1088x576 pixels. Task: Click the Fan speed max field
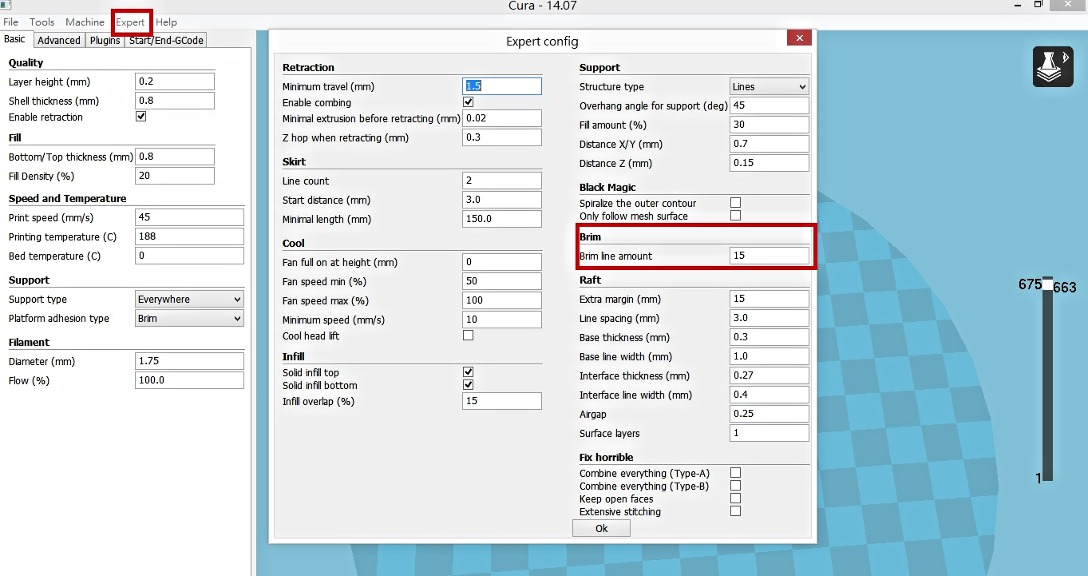[x=502, y=300]
